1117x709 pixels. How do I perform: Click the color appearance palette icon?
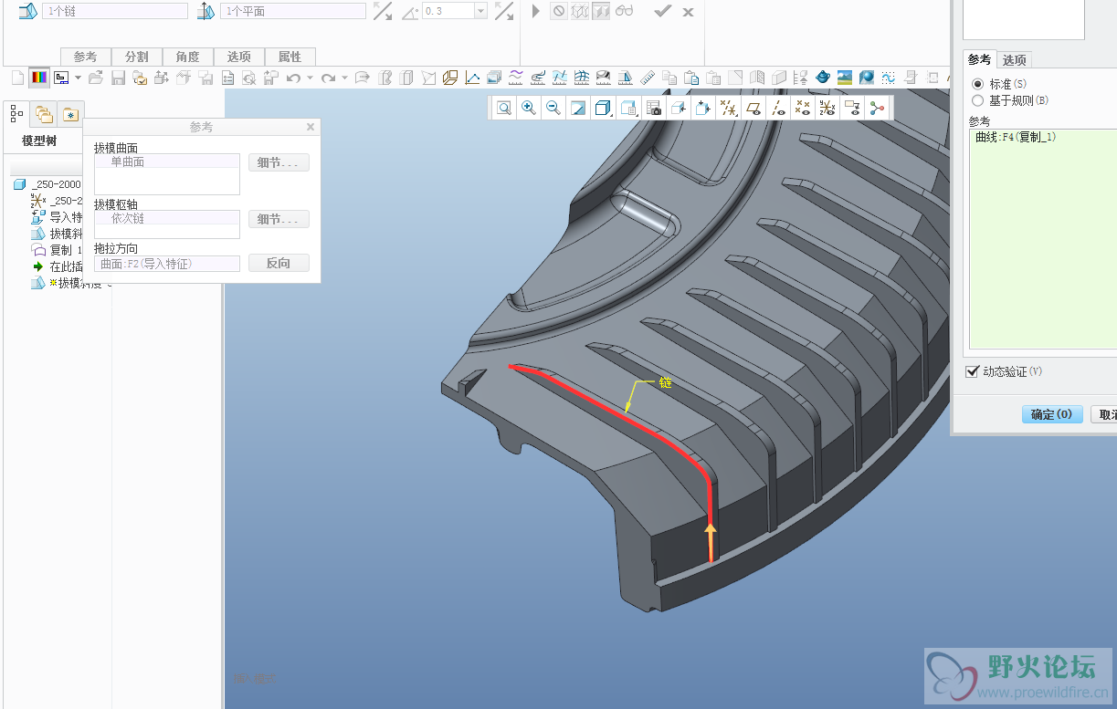39,78
